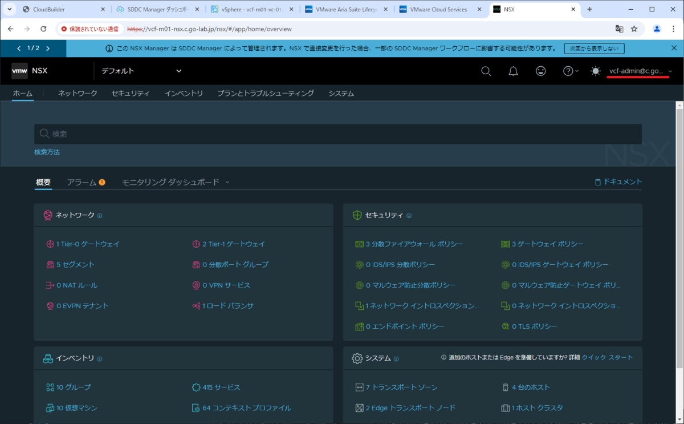Open the システム menu tab

coord(341,93)
